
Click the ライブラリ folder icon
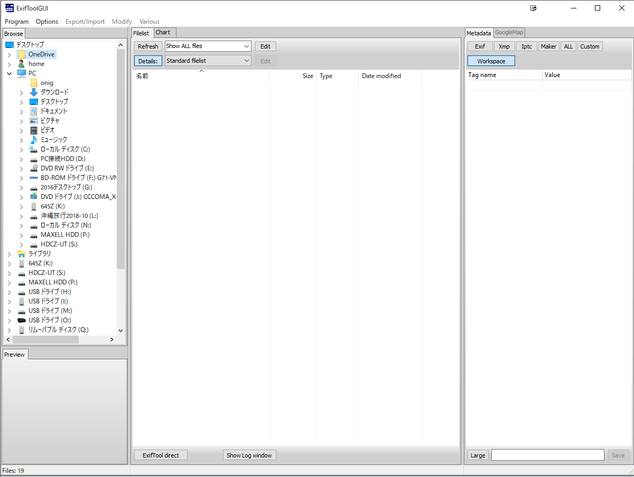[x=21, y=254]
